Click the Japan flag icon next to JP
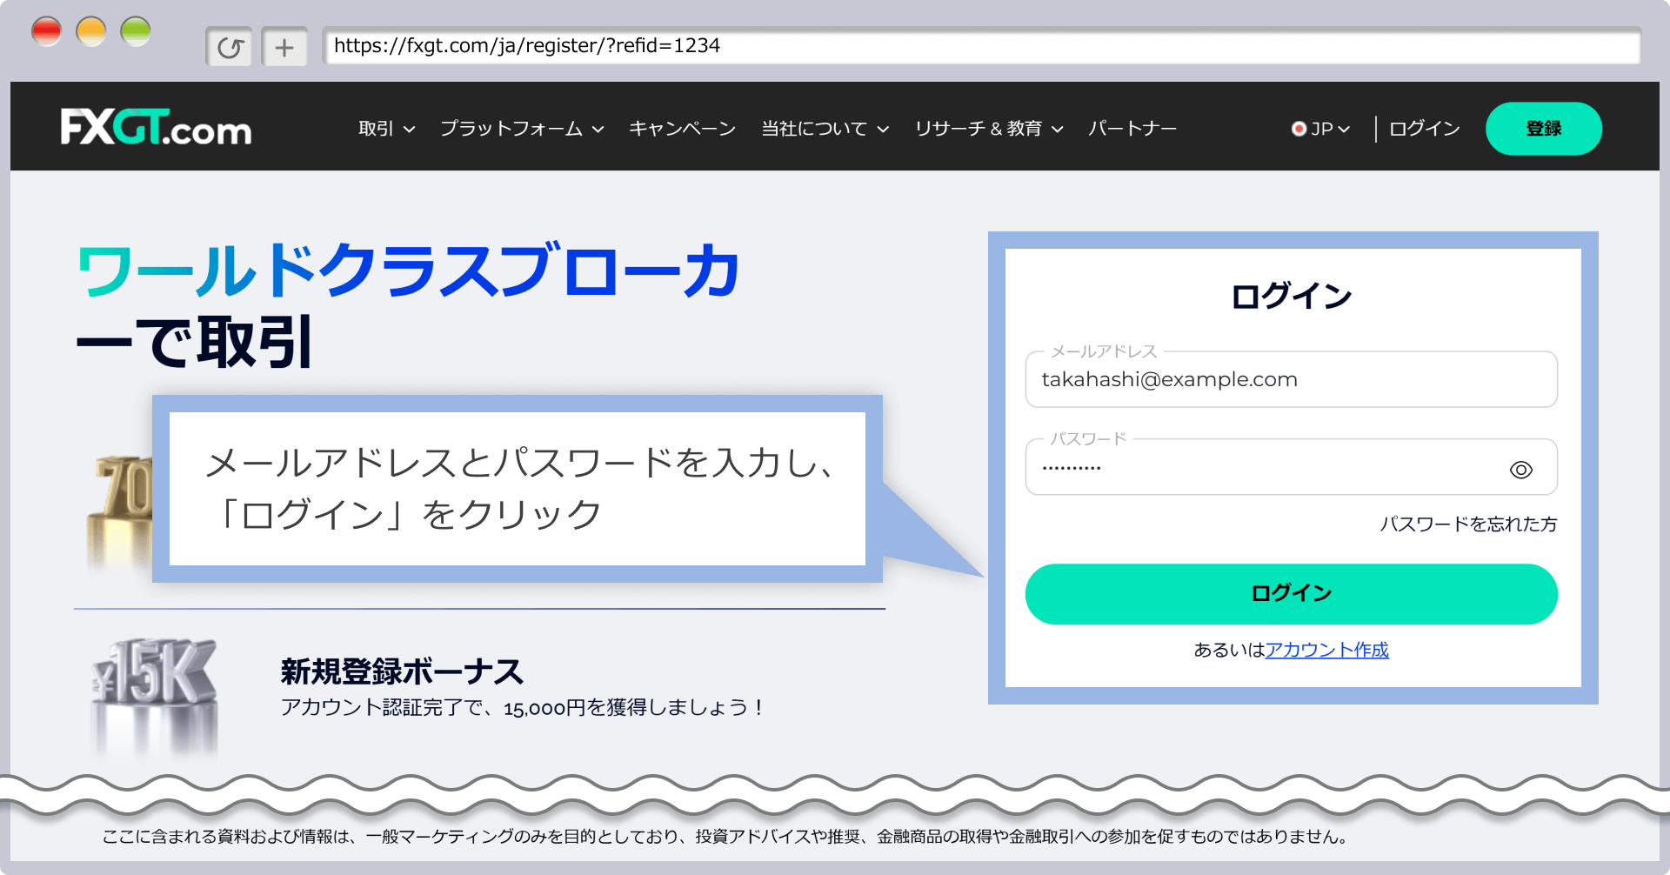Screen dimensions: 1670x875 tap(1300, 128)
